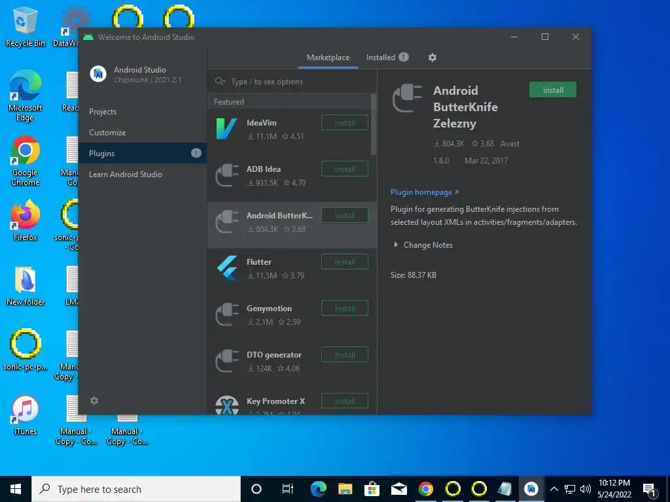Select the DTO generator plug icon
This screenshot has height=502, width=670.
tap(226, 361)
